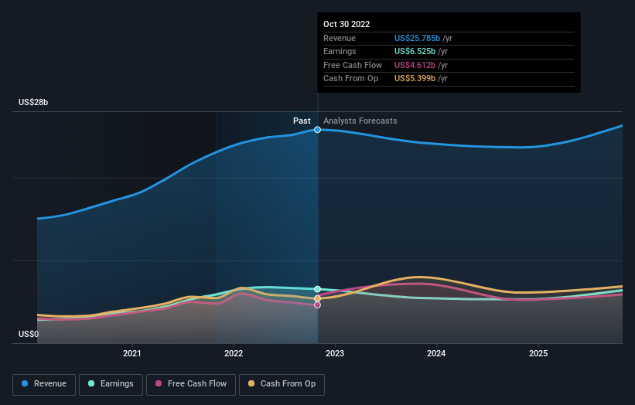The width and height of the screenshot is (635, 405).
Task: Toggle the Free Cash Flow legend button
Action: tap(191, 384)
